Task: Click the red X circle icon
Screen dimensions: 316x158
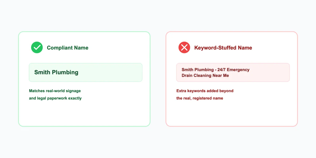Action: pos(184,47)
